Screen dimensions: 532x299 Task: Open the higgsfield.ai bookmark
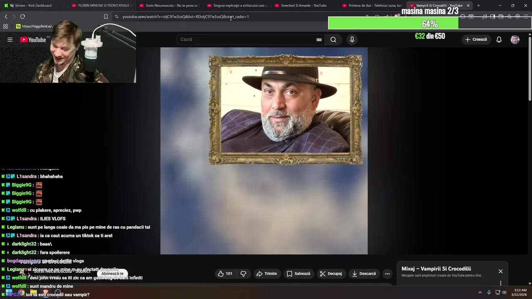coord(35,26)
